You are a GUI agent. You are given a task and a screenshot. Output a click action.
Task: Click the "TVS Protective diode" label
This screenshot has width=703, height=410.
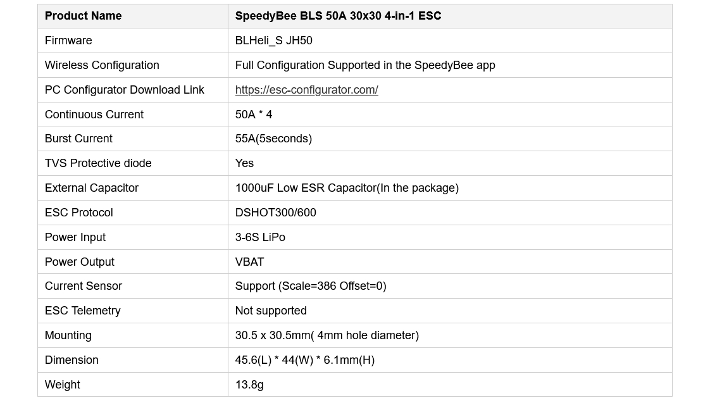point(98,163)
